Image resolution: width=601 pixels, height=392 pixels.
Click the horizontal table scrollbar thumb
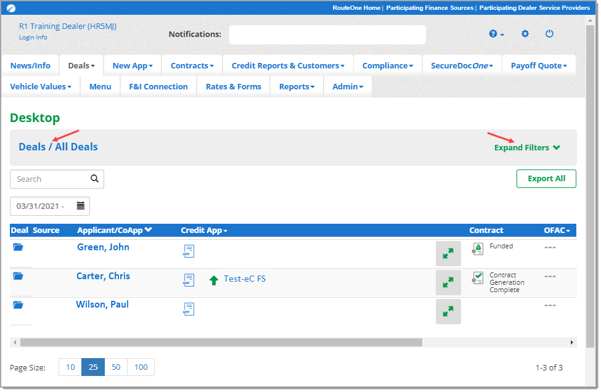tap(221, 342)
